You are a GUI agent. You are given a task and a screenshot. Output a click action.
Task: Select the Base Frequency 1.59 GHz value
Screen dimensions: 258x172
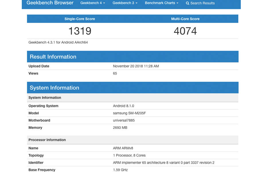[120, 169]
